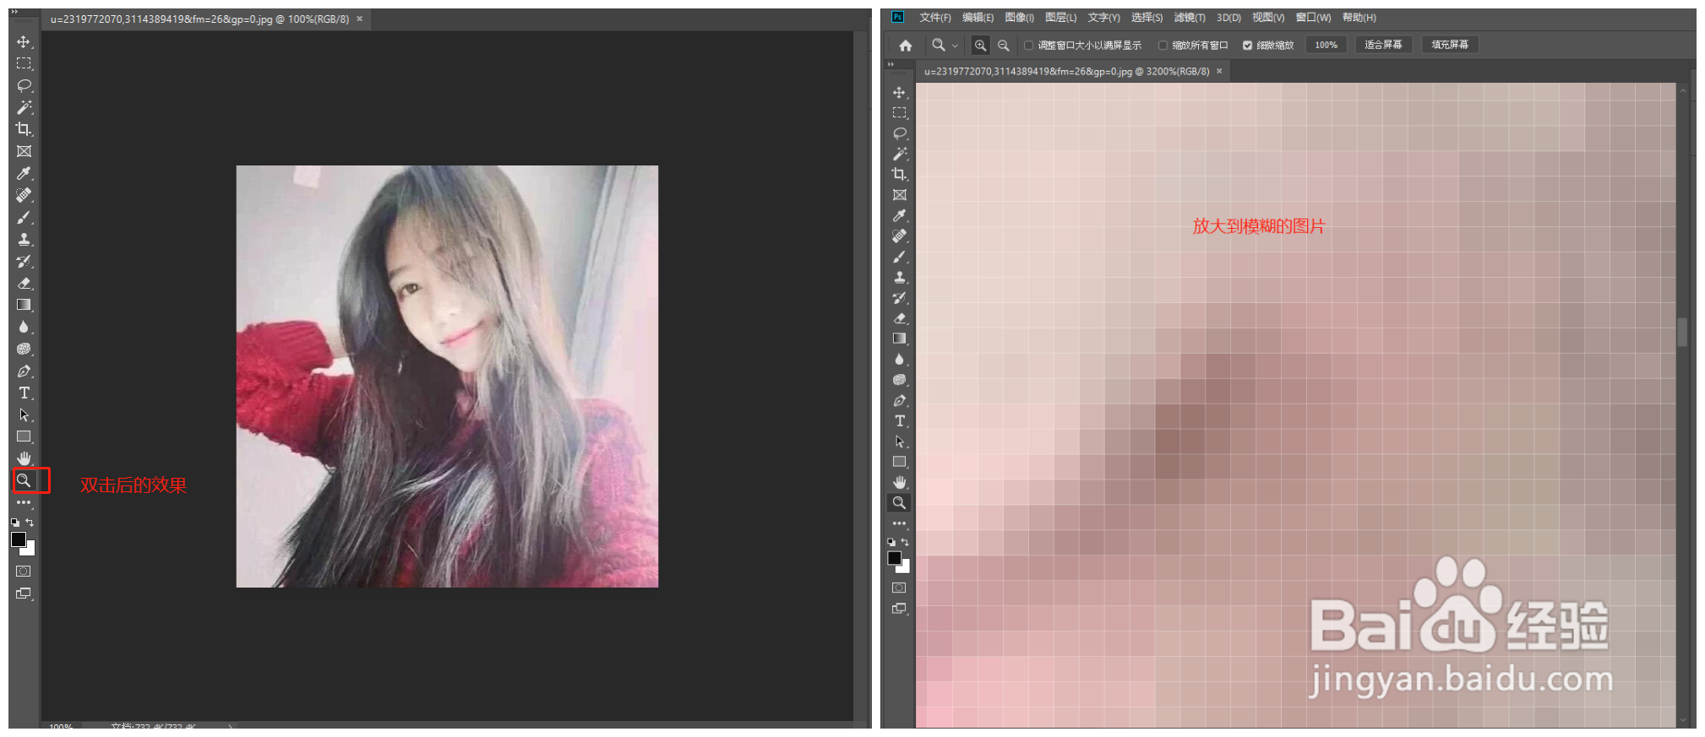Image resolution: width=1705 pixels, height=737 pixels.
Task: Select the Frame tool in left window
Action: [24, 151]
